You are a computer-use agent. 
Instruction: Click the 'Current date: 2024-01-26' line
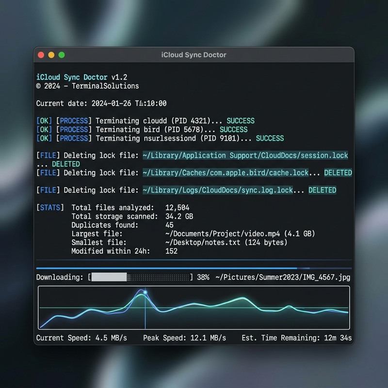[101, 103]
